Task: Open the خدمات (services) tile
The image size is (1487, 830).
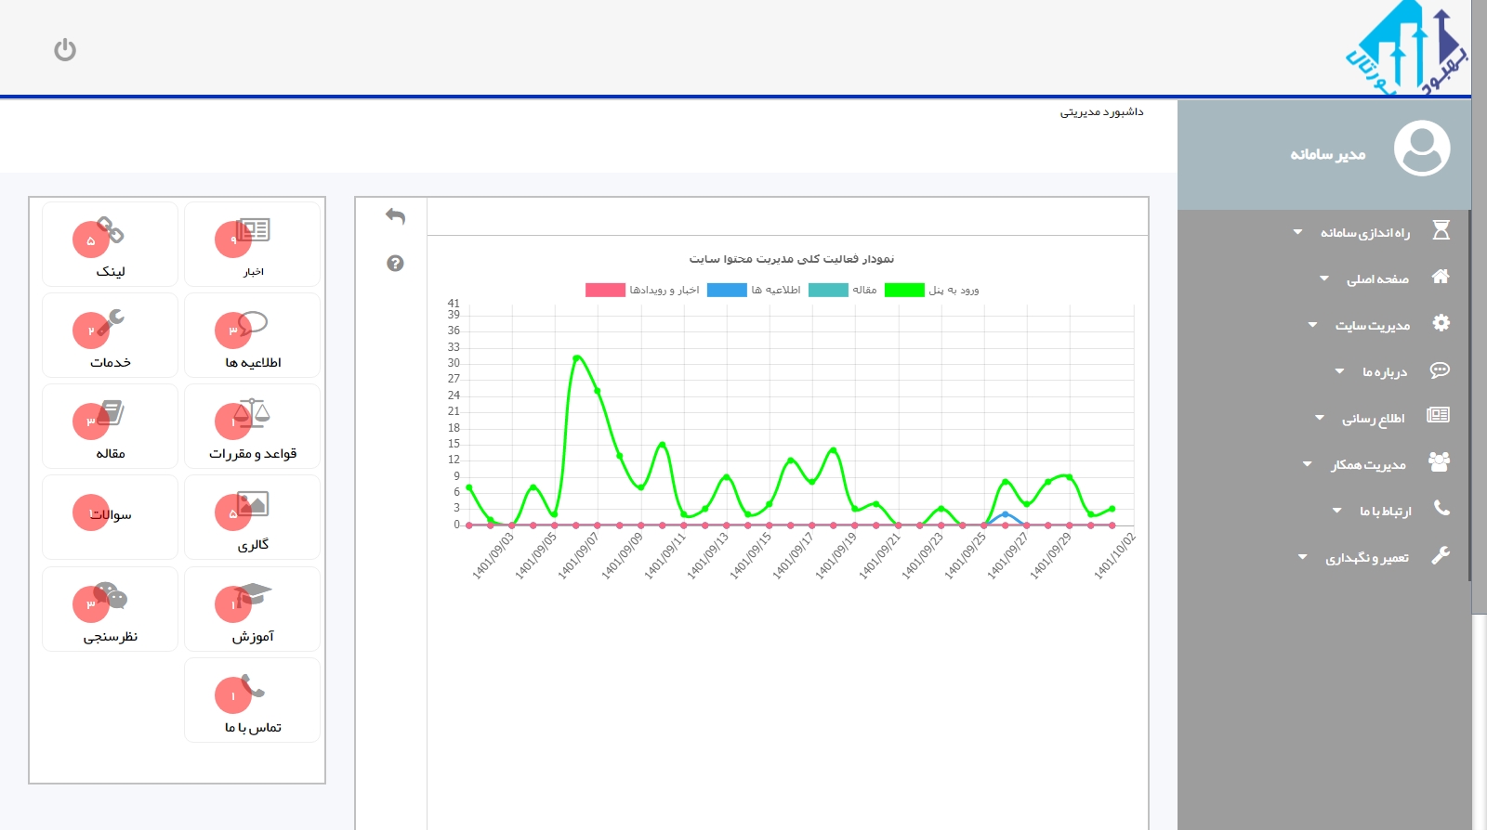Action: tap(110, 336)
